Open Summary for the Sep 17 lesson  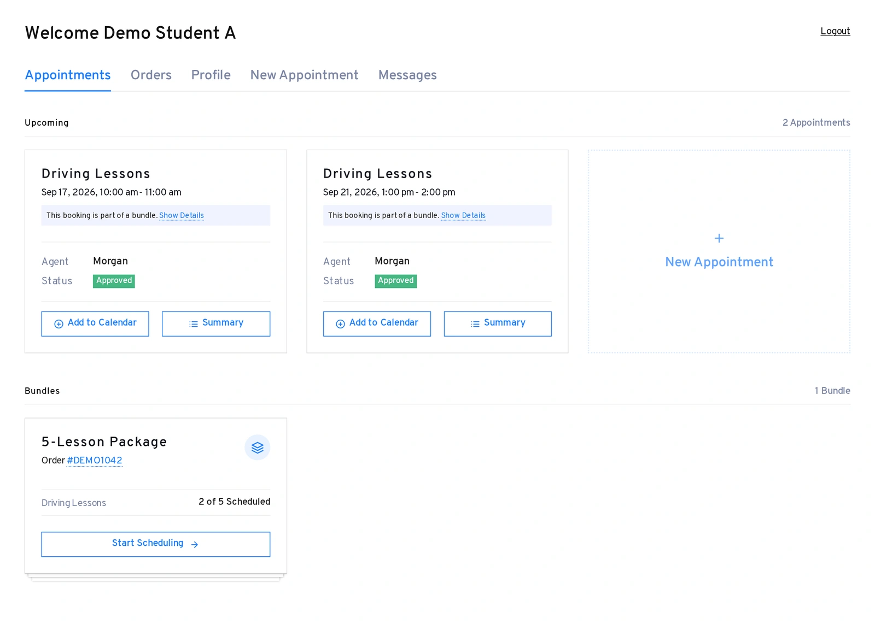click(x=216, y=323)
